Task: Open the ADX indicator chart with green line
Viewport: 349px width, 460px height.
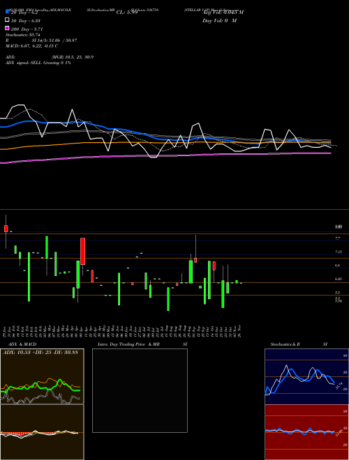Action: (x=42, y=376)
